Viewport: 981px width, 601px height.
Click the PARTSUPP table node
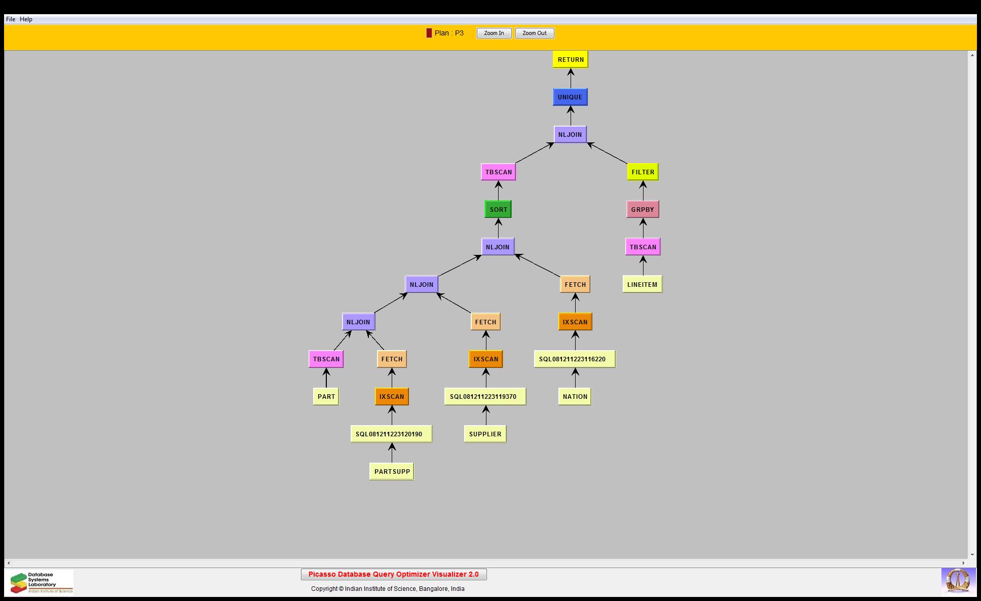(x=392, y=471)
